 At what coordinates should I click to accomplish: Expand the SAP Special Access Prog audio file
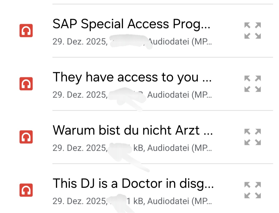(253, 30)
